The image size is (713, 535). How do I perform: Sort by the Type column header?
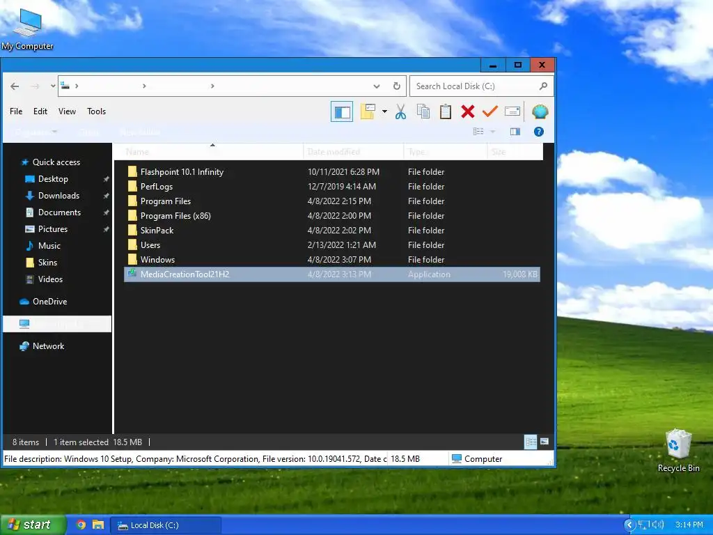445,151
